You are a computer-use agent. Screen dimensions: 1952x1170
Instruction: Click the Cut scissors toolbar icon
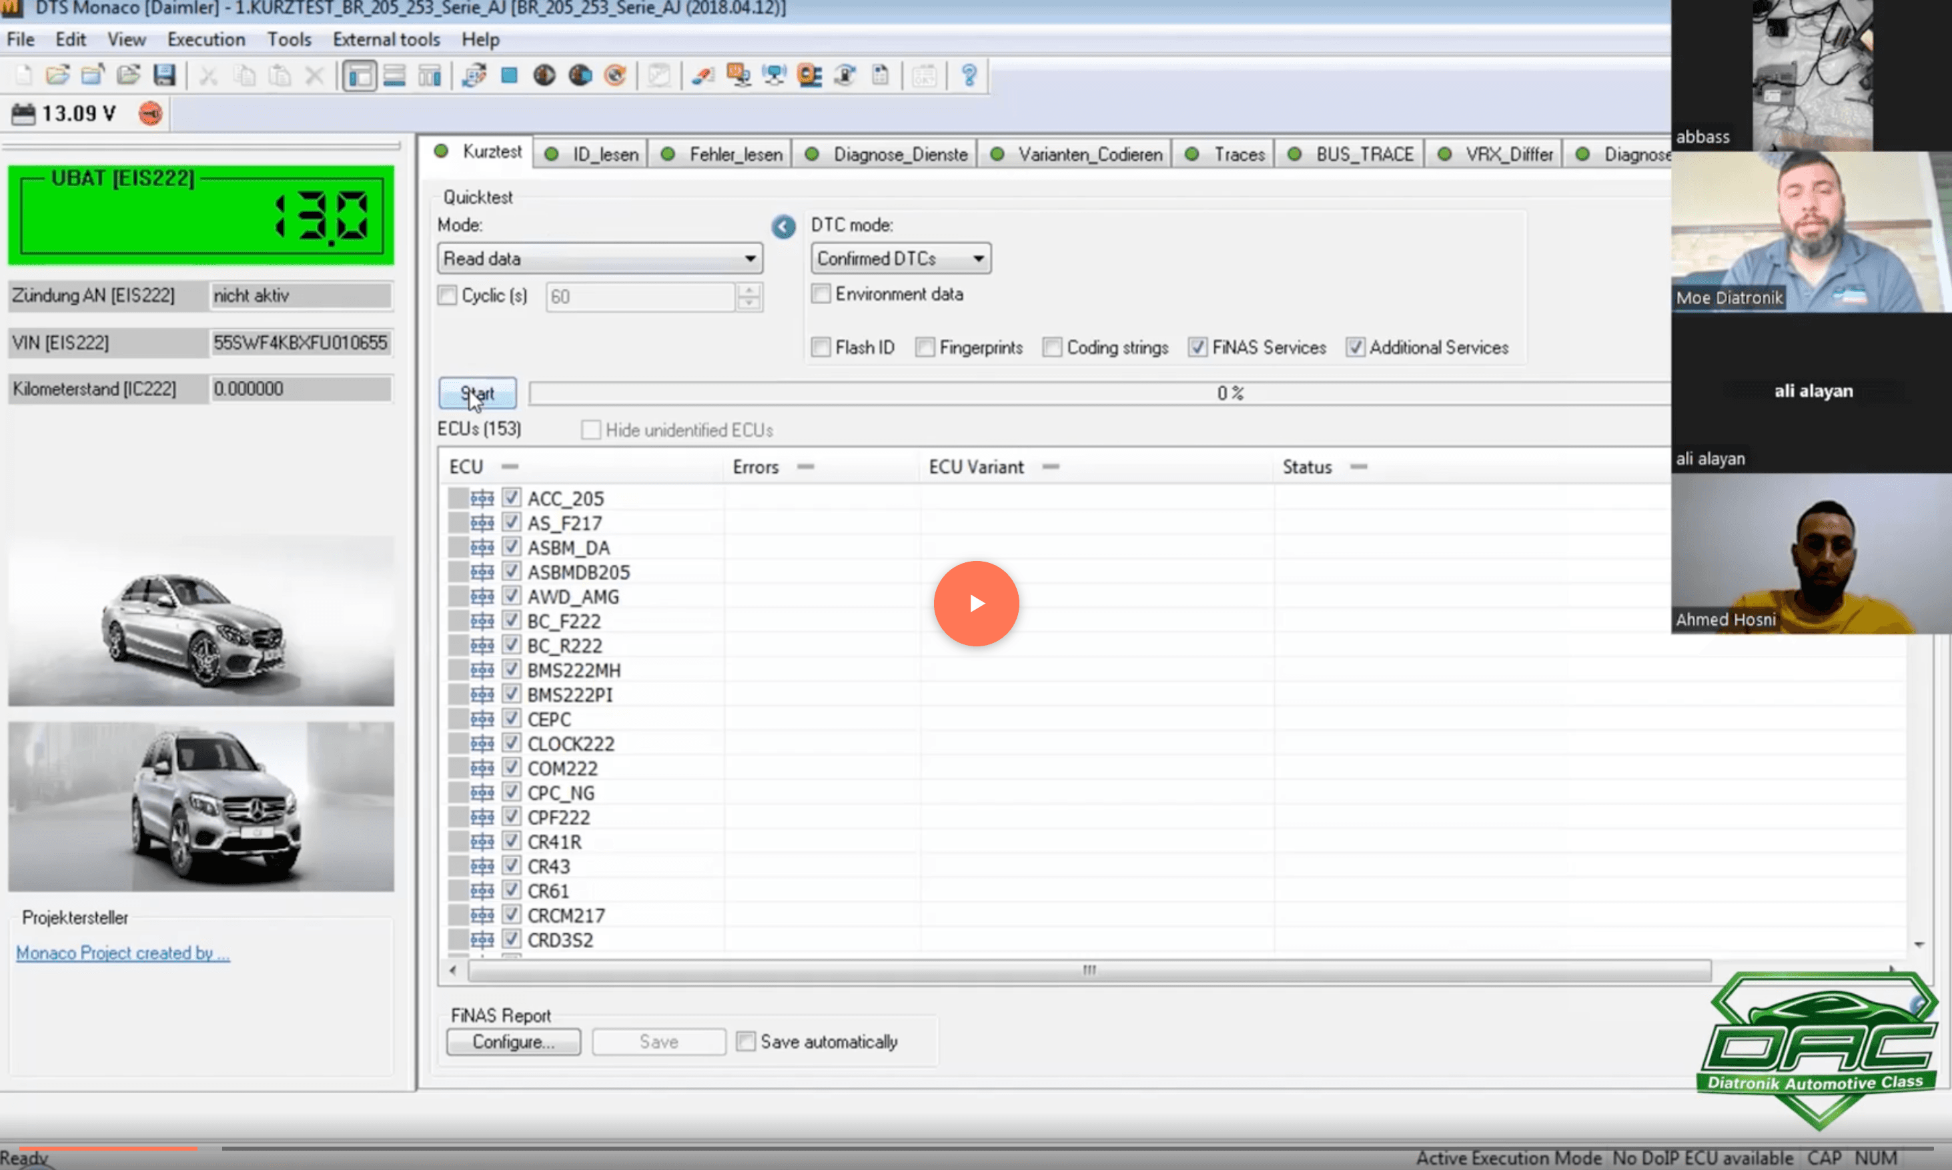tap(208, 75)
